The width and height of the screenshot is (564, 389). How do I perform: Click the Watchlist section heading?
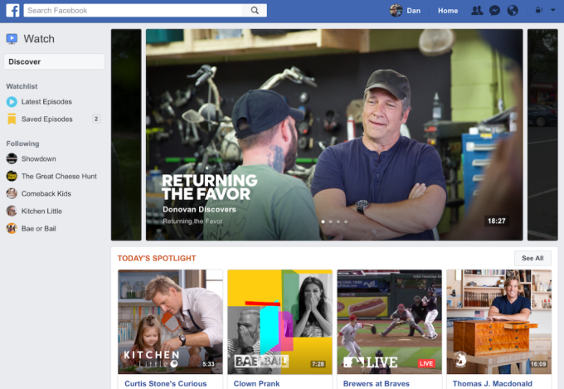[x=22, y=86]
